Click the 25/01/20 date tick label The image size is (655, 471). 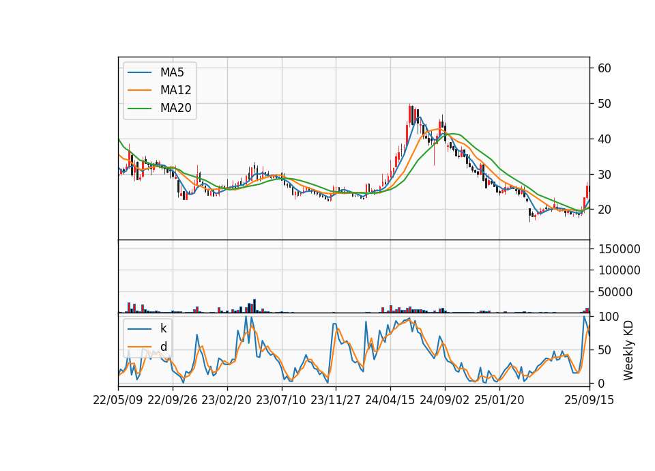(499, 400)
